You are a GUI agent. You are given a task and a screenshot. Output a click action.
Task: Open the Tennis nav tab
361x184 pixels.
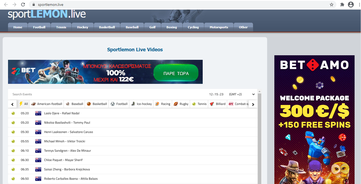point(61,27)
